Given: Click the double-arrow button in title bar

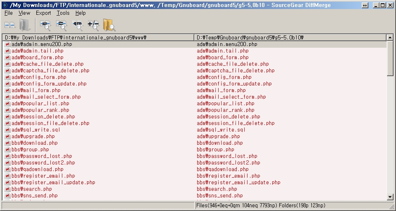Looking at the screenshot, I should (x=365, y=5).
